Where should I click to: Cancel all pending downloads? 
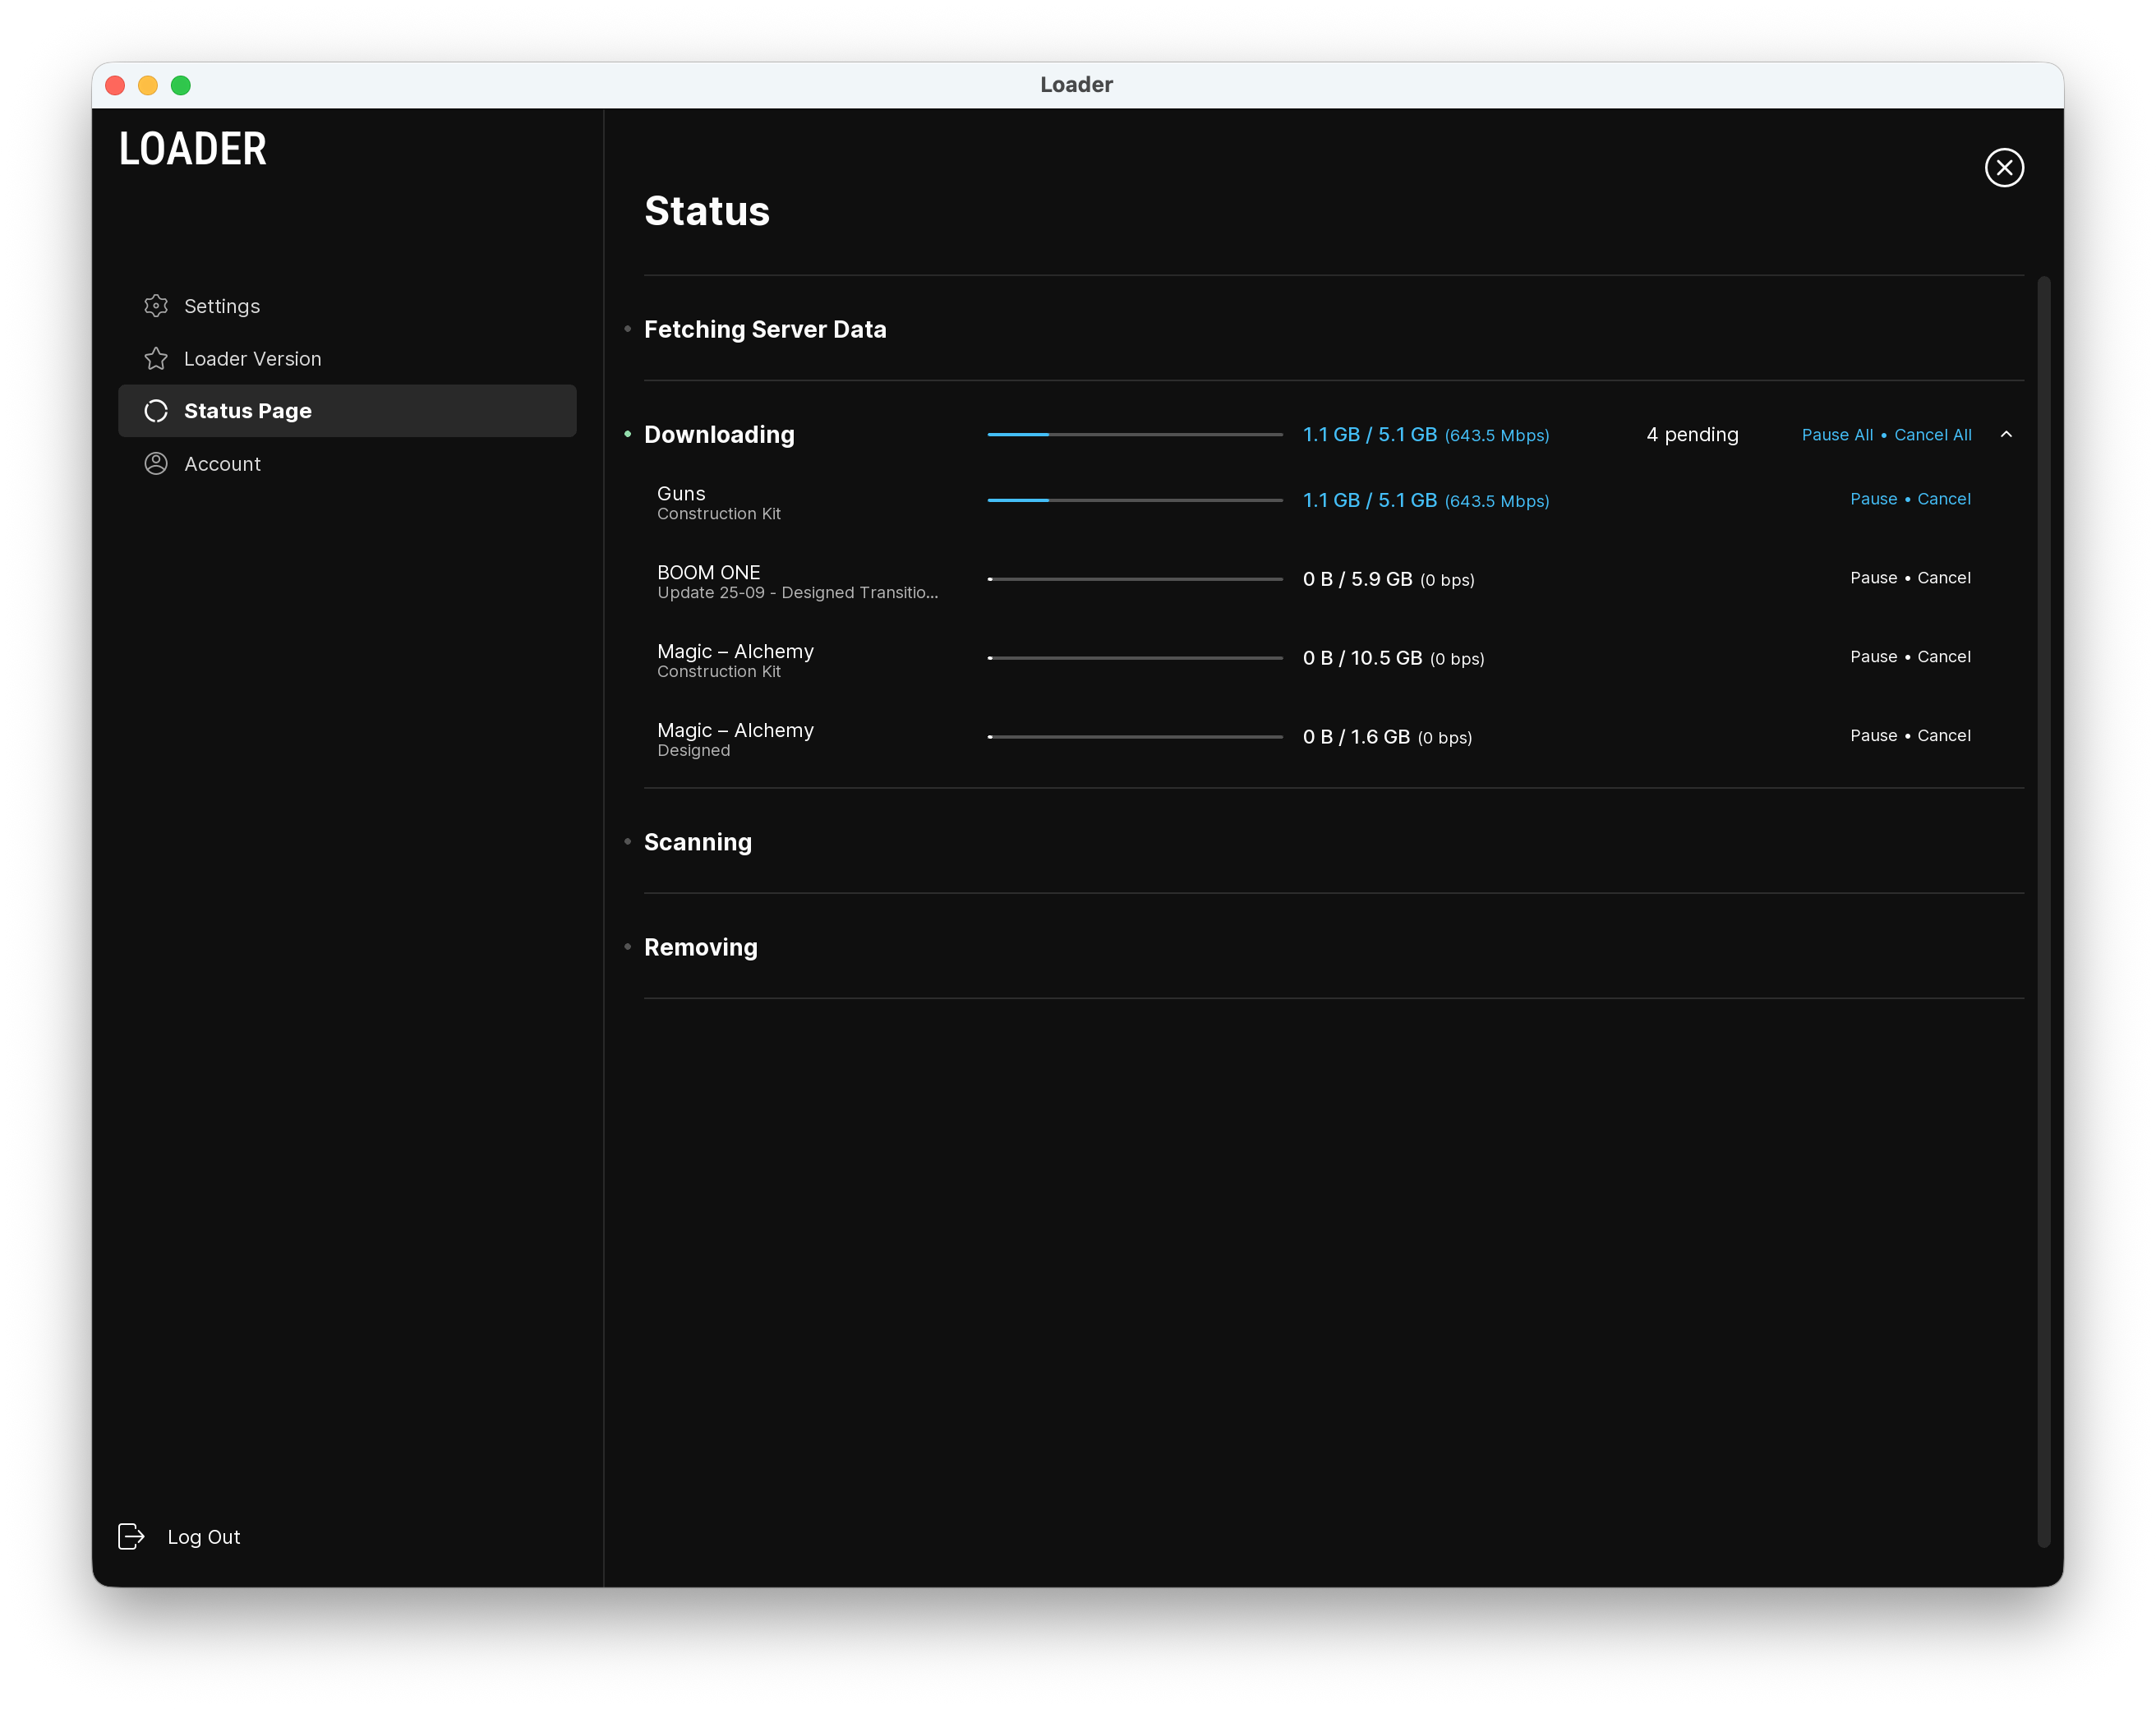pyautogui.click(x=1933, y=435)
